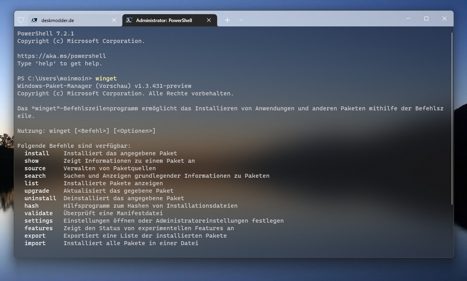The height and width of the screenshot is (281, 467).
Task: Click the typed 'winget' command text
Action: point(106,78)
